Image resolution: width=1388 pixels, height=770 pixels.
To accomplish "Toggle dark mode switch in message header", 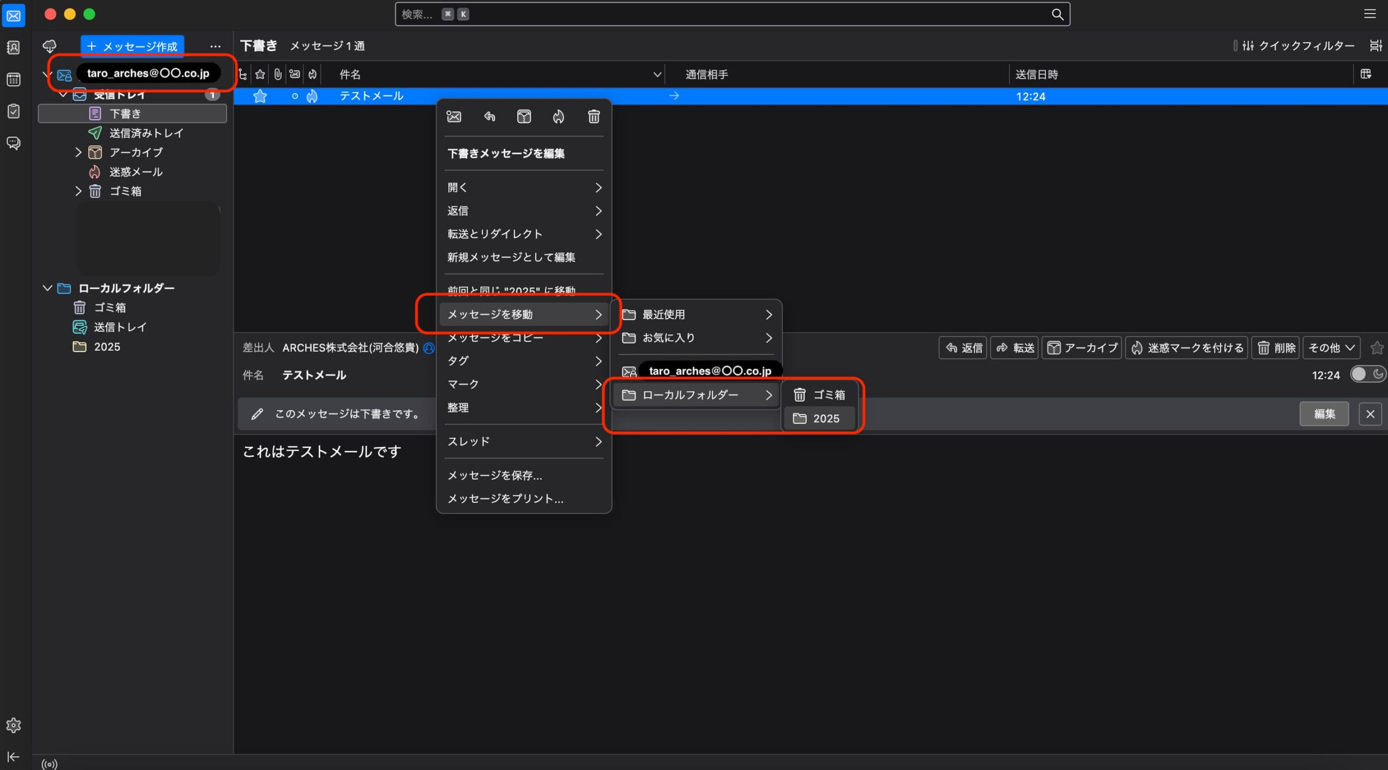I will (x=1367, y=374).
